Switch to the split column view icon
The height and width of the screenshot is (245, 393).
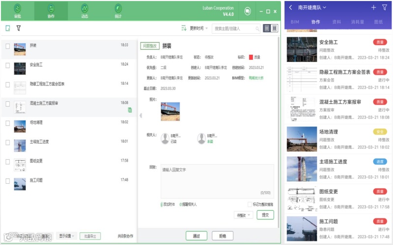[267, 28]
